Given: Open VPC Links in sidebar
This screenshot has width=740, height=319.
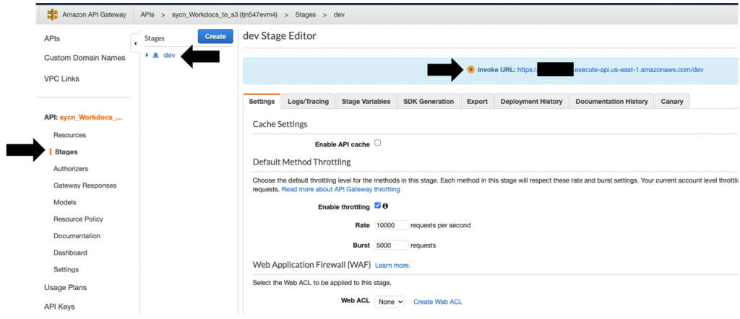Looking at the screenshot, I should tap(61, 79).
